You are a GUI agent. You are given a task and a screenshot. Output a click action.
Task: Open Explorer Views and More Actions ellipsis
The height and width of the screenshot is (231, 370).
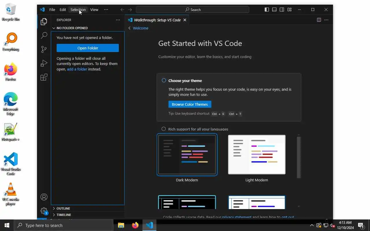coord(118,20)
